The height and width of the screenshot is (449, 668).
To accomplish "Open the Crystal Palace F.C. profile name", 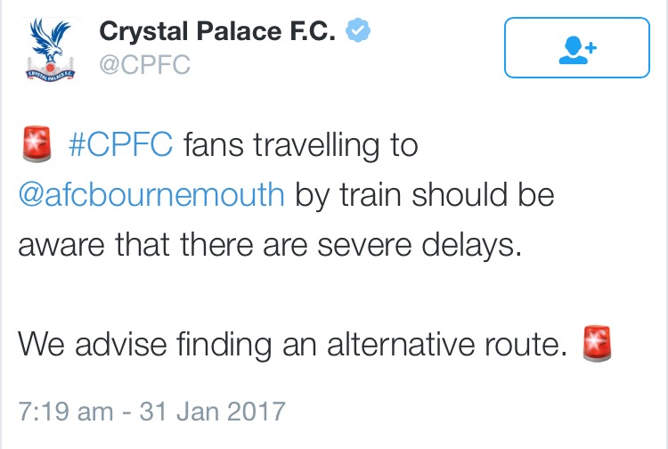I will [218, 33].
